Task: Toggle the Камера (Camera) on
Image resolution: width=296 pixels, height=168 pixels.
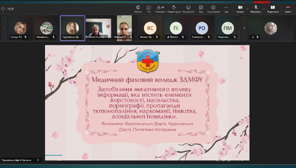Action: 240,9
